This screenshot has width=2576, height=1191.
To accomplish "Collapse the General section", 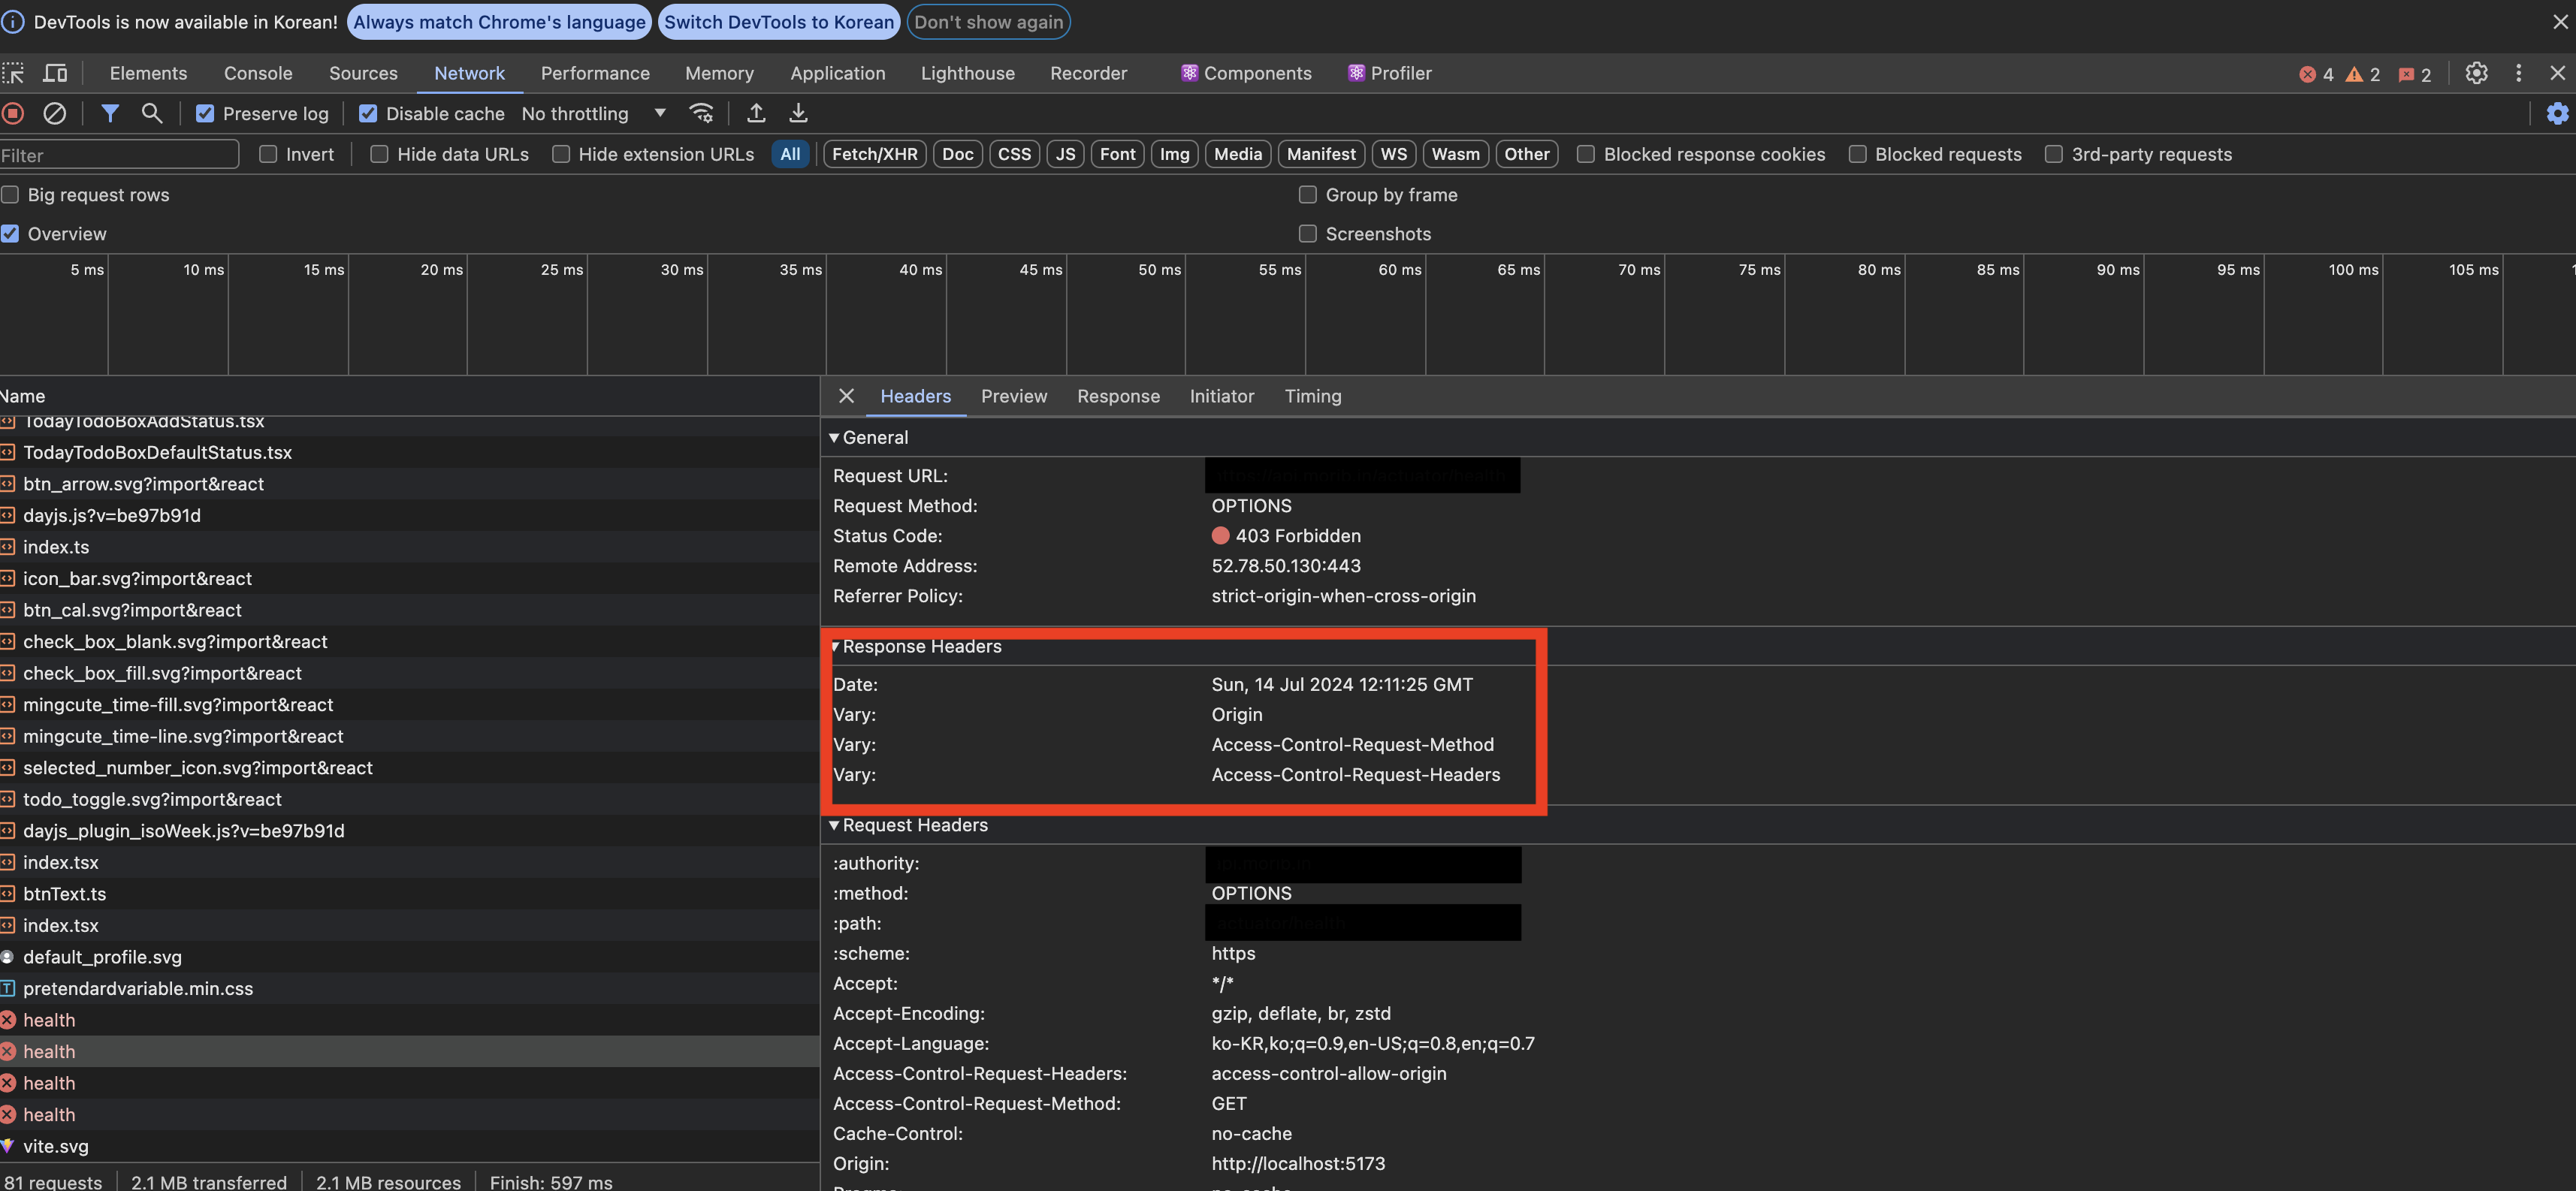I will (x=834, y=438).
